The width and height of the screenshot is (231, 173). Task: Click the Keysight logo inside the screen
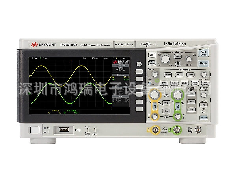click(121, 62)
